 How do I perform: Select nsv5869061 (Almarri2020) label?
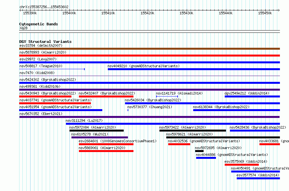102,148
